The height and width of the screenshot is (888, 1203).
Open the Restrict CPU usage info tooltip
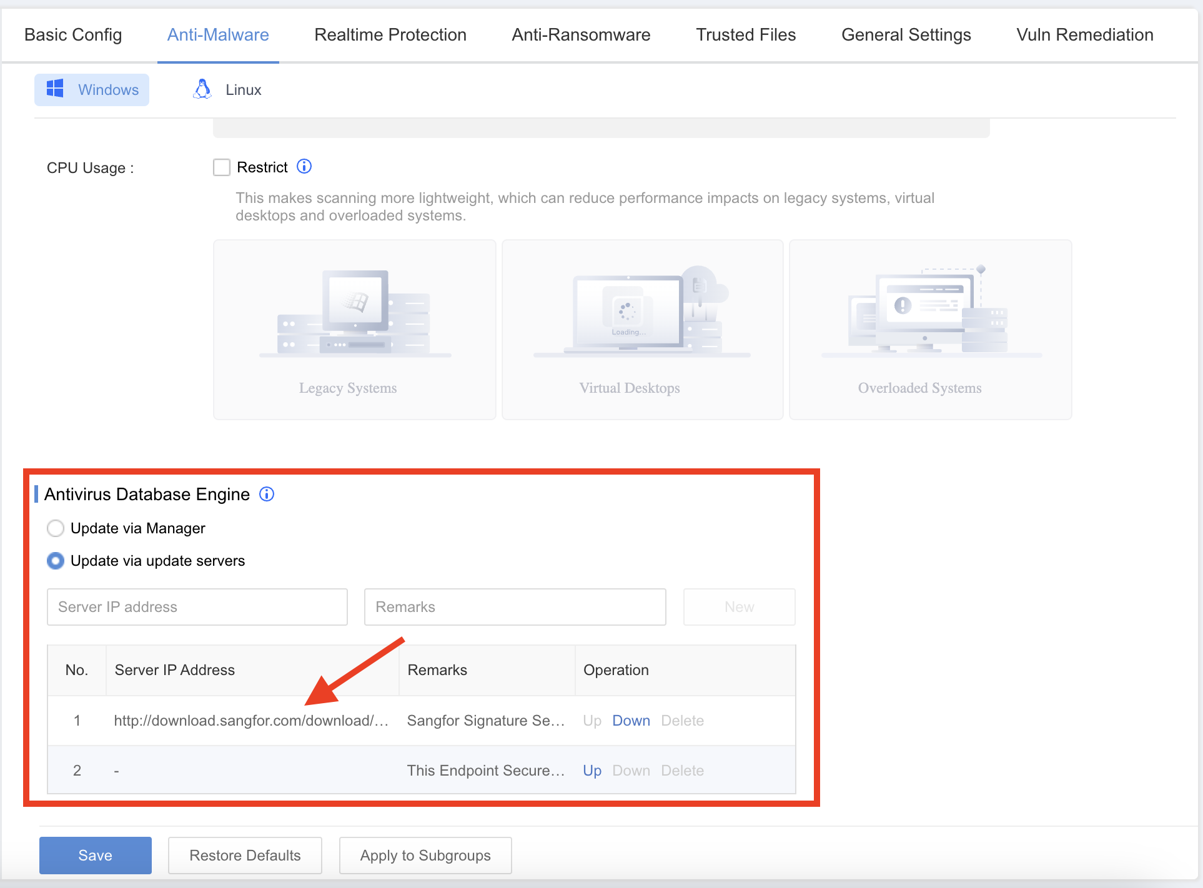[x=304, y=166]
